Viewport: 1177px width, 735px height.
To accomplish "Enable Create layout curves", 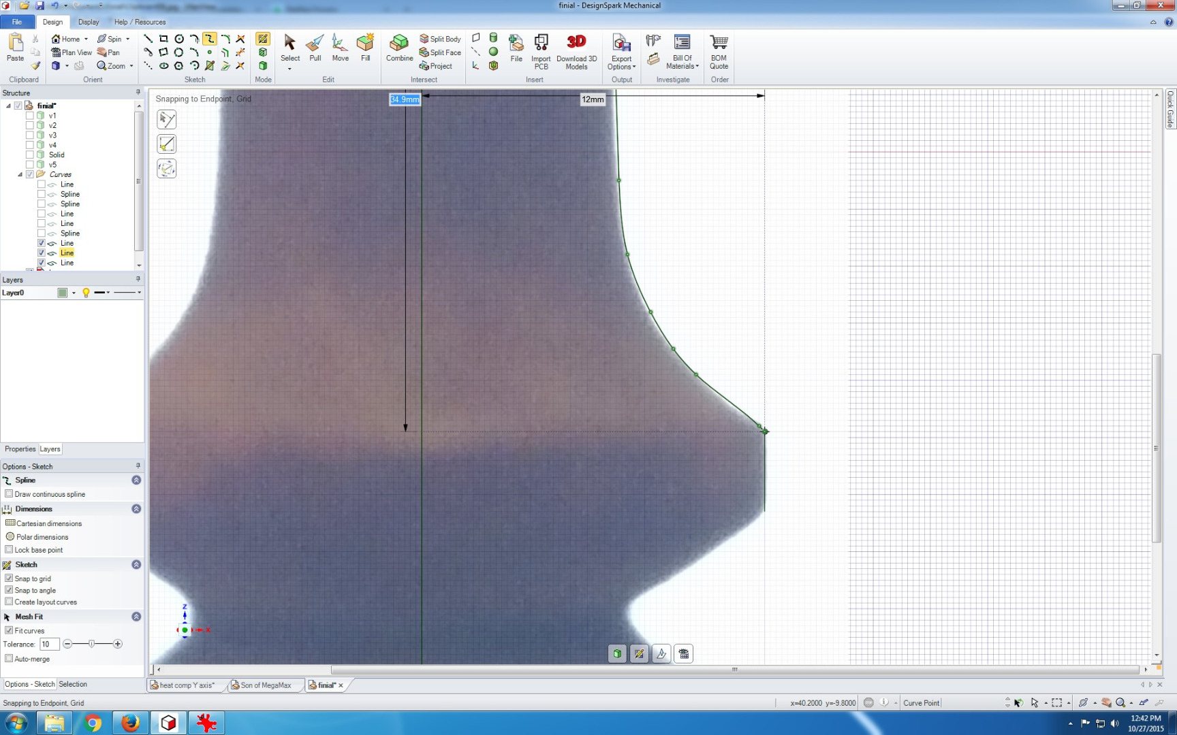I will pos(9,601).
